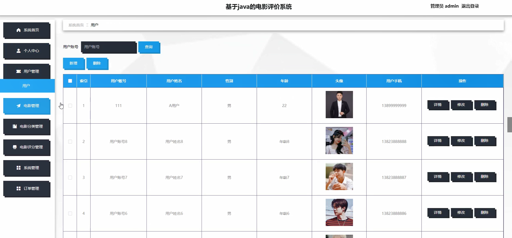Click 删除 for 用户账号8
The image size is (512, 238).
pos(485,141)
